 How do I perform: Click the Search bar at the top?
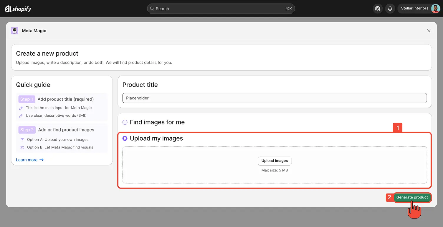tap(221, 9)
